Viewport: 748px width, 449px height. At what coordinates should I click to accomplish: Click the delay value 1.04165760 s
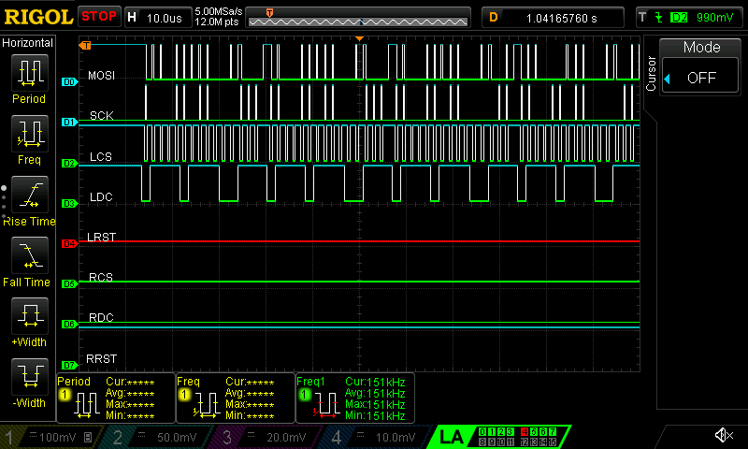561,18
